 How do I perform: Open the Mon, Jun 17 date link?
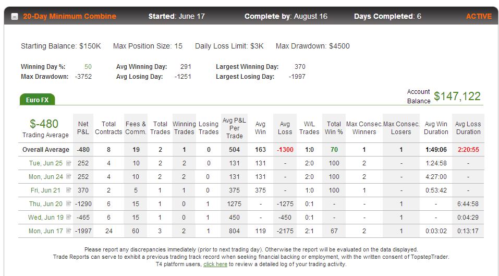(x=46, y=231)
